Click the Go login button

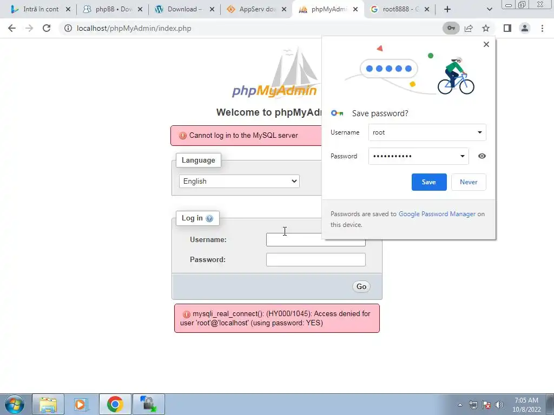click(x=361, y=286)
